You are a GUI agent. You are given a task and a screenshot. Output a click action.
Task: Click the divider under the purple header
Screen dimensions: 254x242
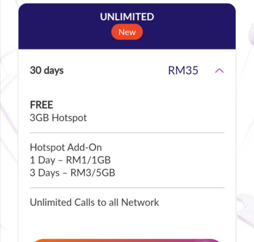pyautogui.click(x=127, y=50)
